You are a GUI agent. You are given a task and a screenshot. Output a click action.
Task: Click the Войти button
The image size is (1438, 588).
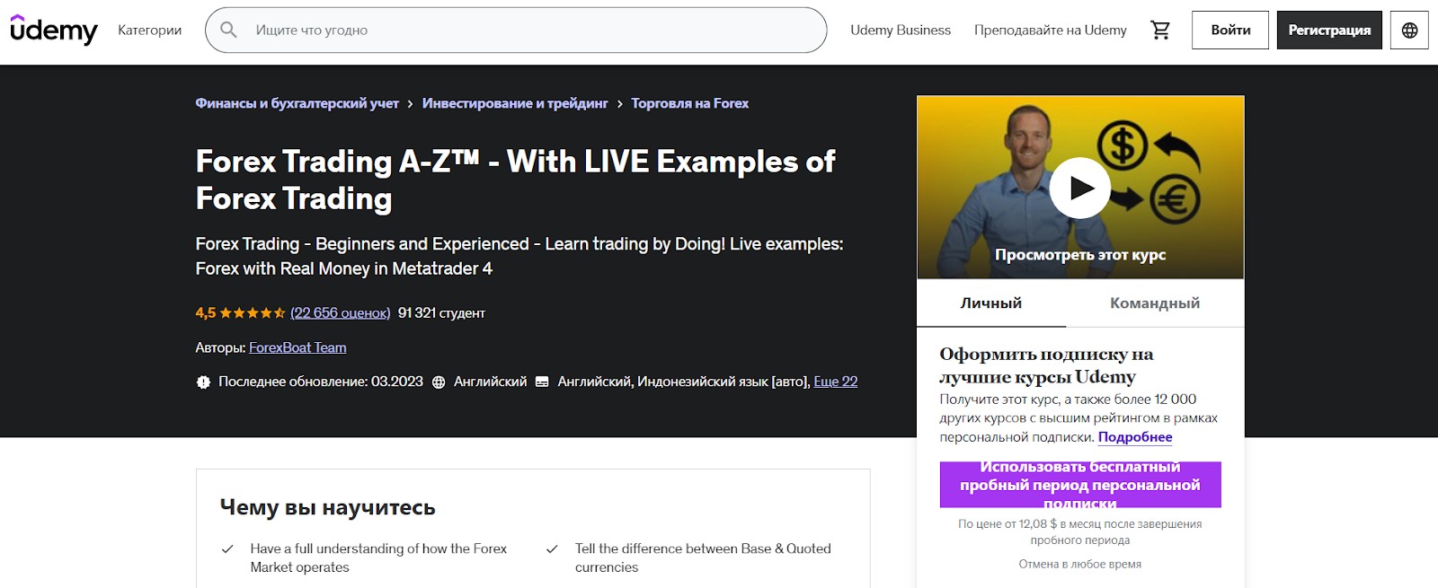point(1230,30)
